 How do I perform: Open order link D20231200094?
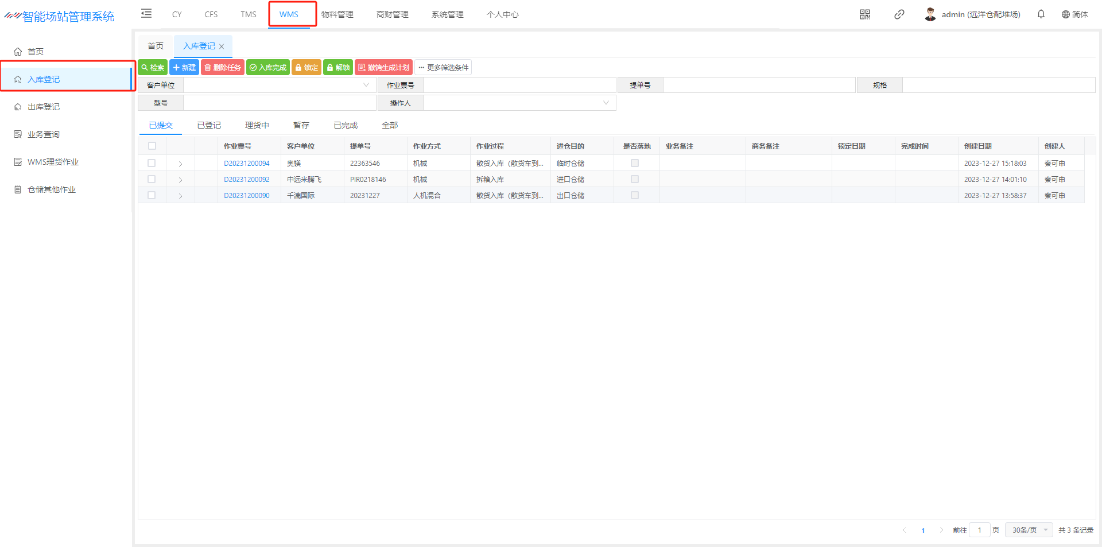pyautogui.click(x=246, y=164)
